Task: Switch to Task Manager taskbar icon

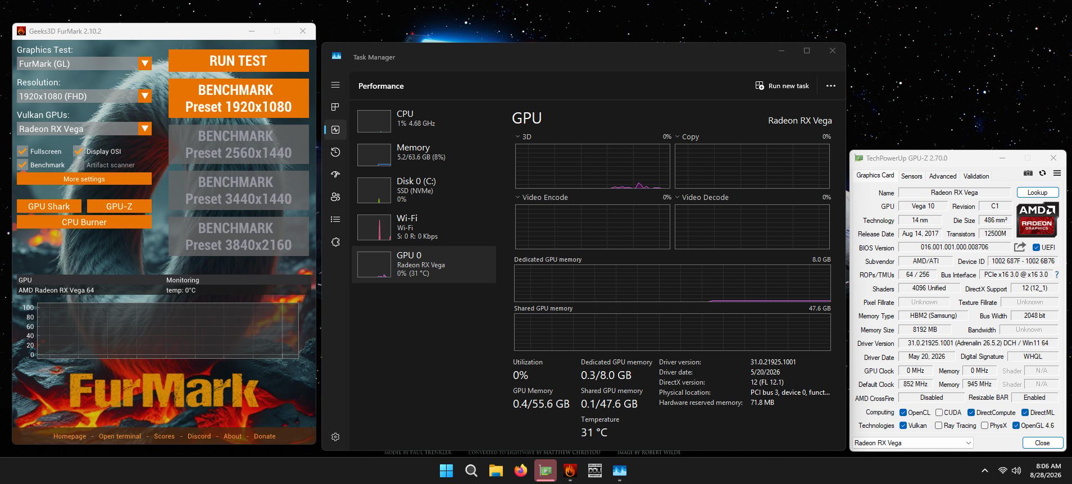Action: 619,471
